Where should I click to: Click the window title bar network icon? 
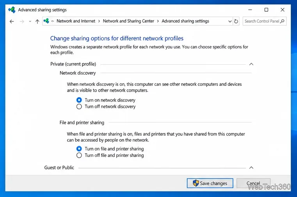[12, 10]
